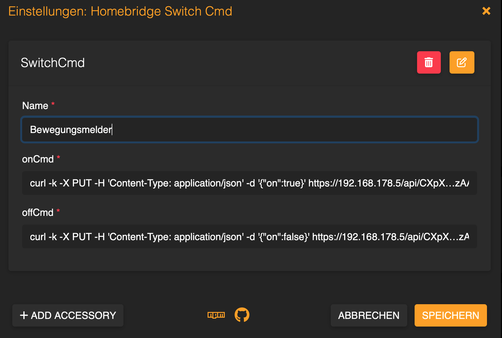This screenshot has height=338, width=502.
Task: Open the GitHub repository icon
Action: coord(242,315)
